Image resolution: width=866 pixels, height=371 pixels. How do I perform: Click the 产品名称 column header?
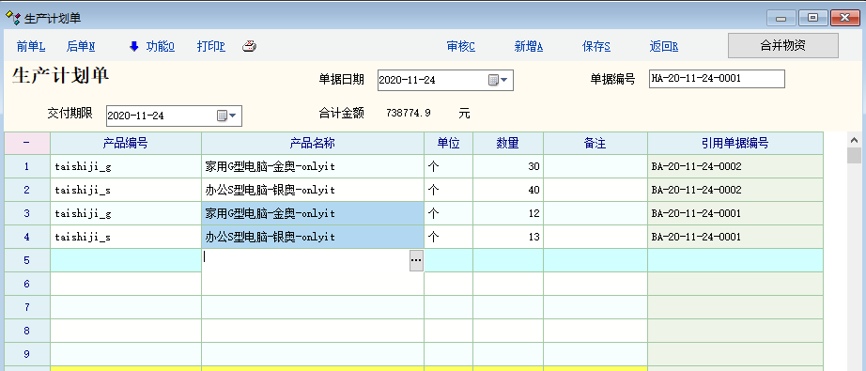(x=313, y=144)
